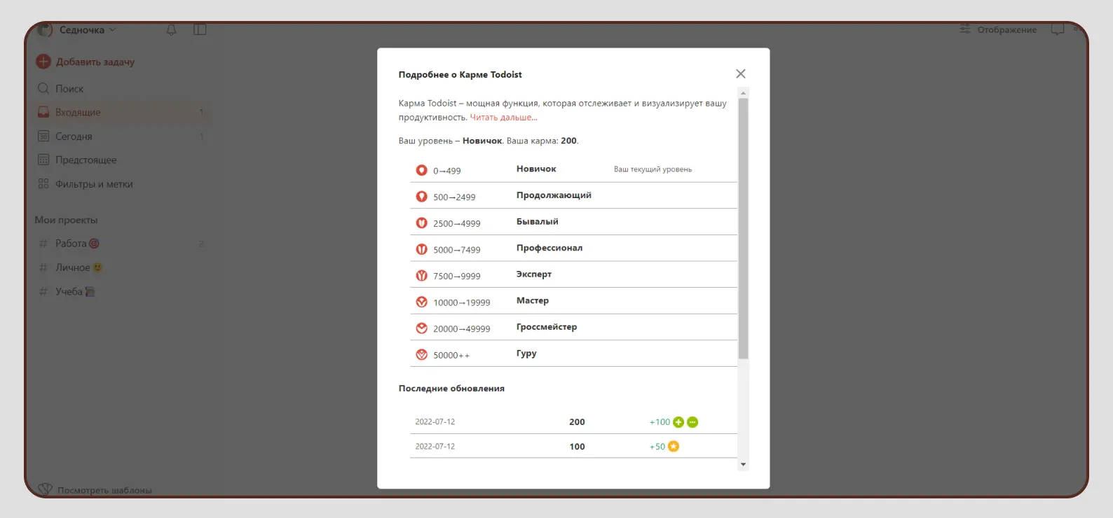Click the range text '2500→4999'
The width and height of the screenshot is (1113, 518).
point(456,223)
